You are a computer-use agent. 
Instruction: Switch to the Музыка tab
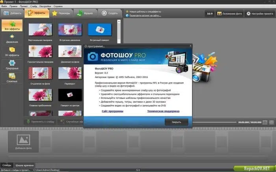click(x=85, y=13)
